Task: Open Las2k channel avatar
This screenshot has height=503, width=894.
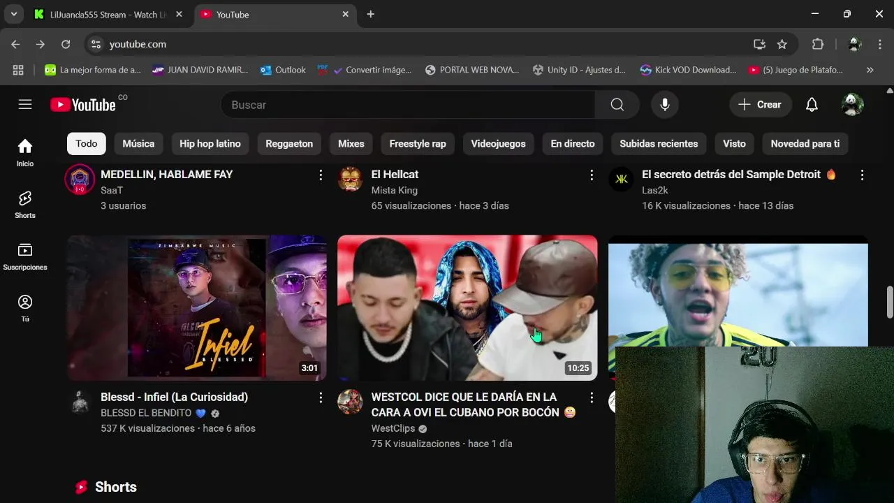Action: click(621, 179)
